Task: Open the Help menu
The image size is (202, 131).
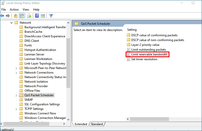Action: 36,10
